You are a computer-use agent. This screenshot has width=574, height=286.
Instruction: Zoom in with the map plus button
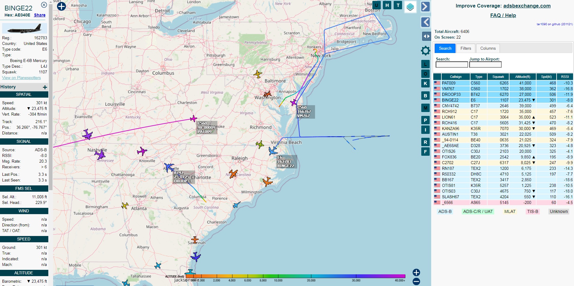point(416,272)
